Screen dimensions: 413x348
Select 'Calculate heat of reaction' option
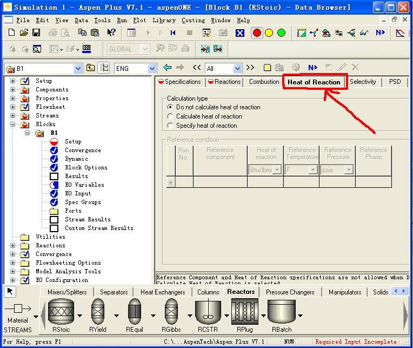tap(170, 116)
